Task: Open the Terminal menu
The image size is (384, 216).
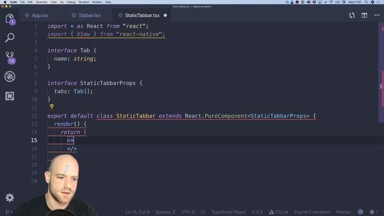Action: pos(84,2)
